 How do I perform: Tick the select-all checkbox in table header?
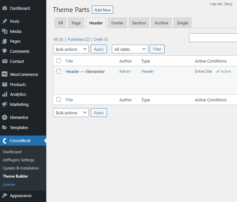(59, 61)
